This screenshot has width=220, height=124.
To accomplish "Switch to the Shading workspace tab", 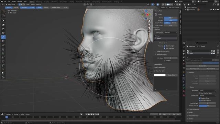I will [x=72, y=2].
